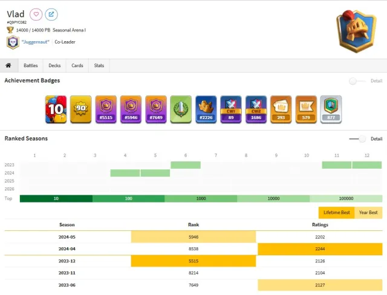The width and height of the screenshot is (387, 295).
Task: Switch to the Cards tab
Action: point(77,65)
